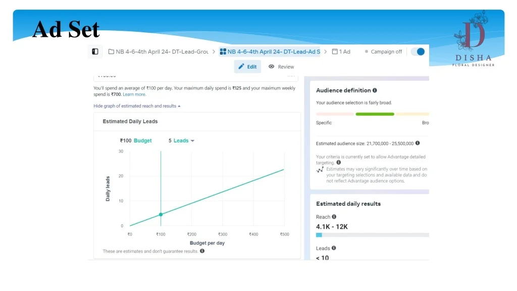Image resolution: width=517 pixels, height=291 pixels.
Task: Click the info icon beside Leads
Action: (x=334, y=248)
